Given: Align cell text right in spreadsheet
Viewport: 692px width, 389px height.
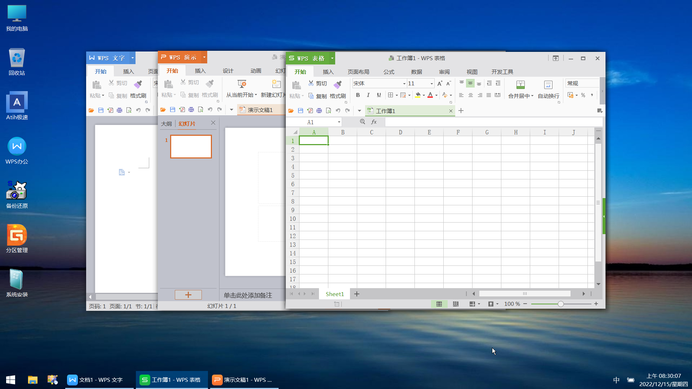Looking at the screenshot, I should tap(480, 95).
